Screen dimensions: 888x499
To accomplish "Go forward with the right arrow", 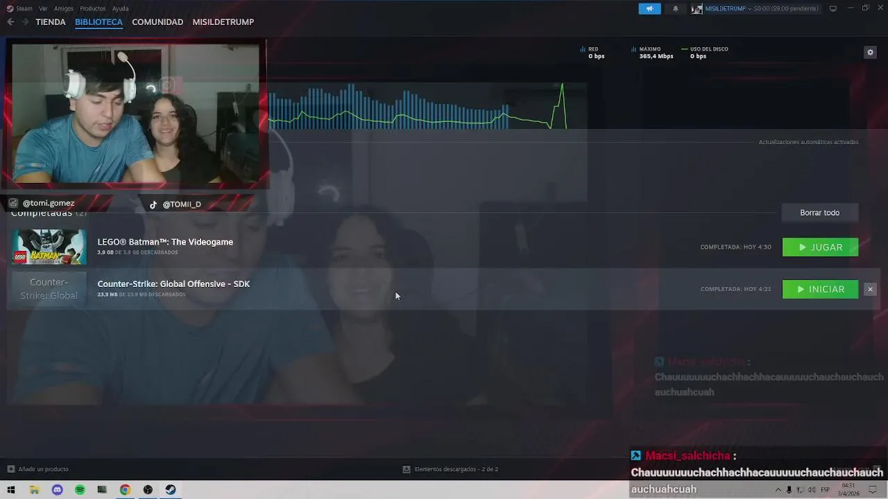I will (25, 22).
